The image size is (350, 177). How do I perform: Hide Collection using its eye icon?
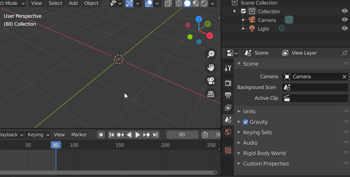(x=345, y=11)
